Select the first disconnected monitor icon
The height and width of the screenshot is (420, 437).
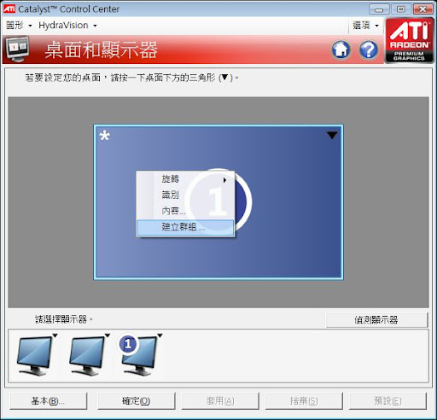[x=35, y=355]
